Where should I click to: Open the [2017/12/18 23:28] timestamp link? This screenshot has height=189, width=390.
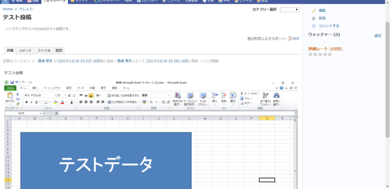tap(163, 61)
